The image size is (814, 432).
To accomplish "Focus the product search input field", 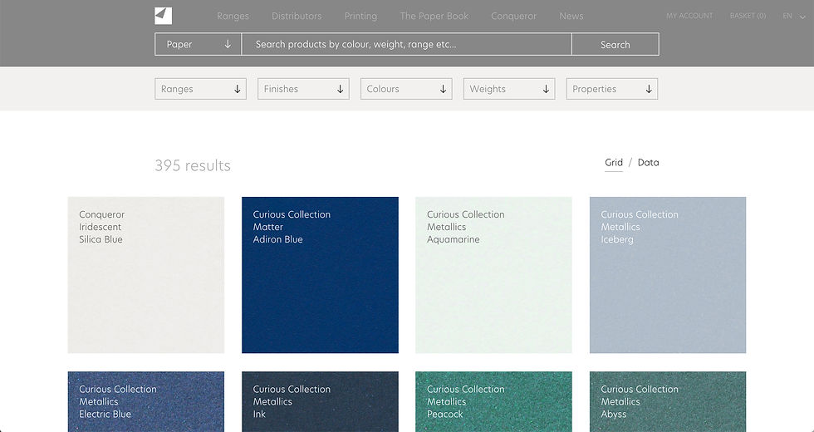I will click(406, 44).
